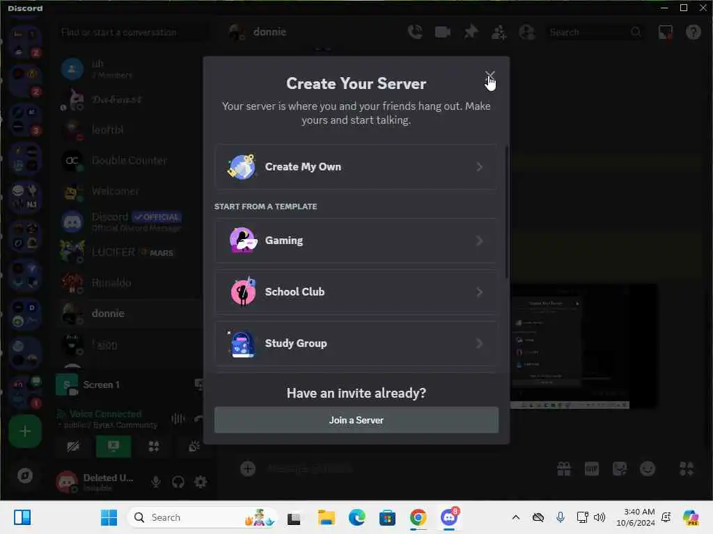Open chevron arrow on Study Group row

(479, 343)
